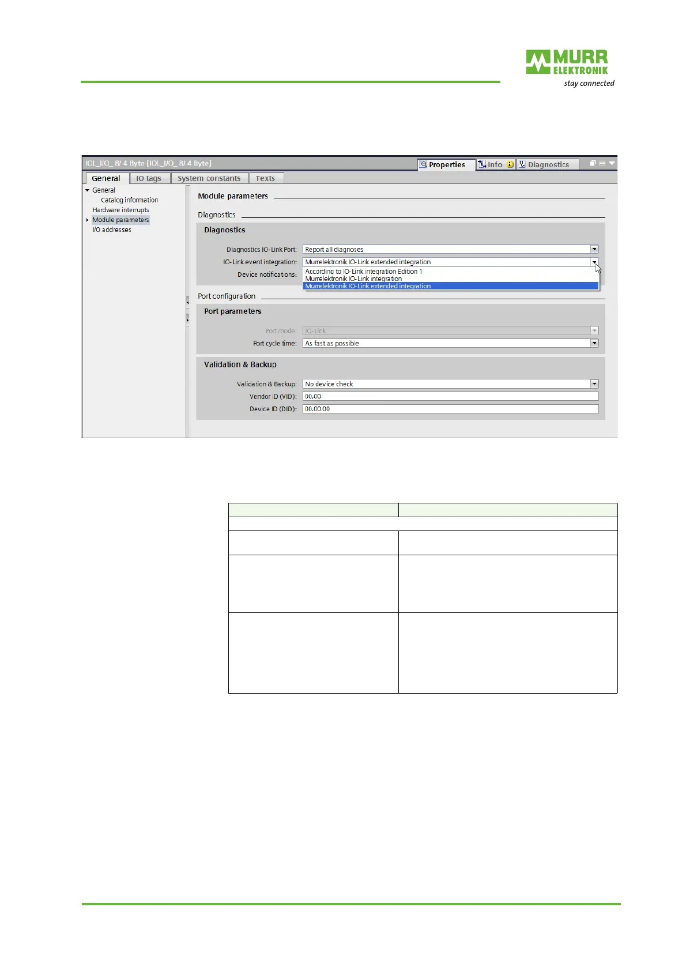
Task: Select Catalog information in navigation tree
Action: pyautogui.click(x=129, y=200)
